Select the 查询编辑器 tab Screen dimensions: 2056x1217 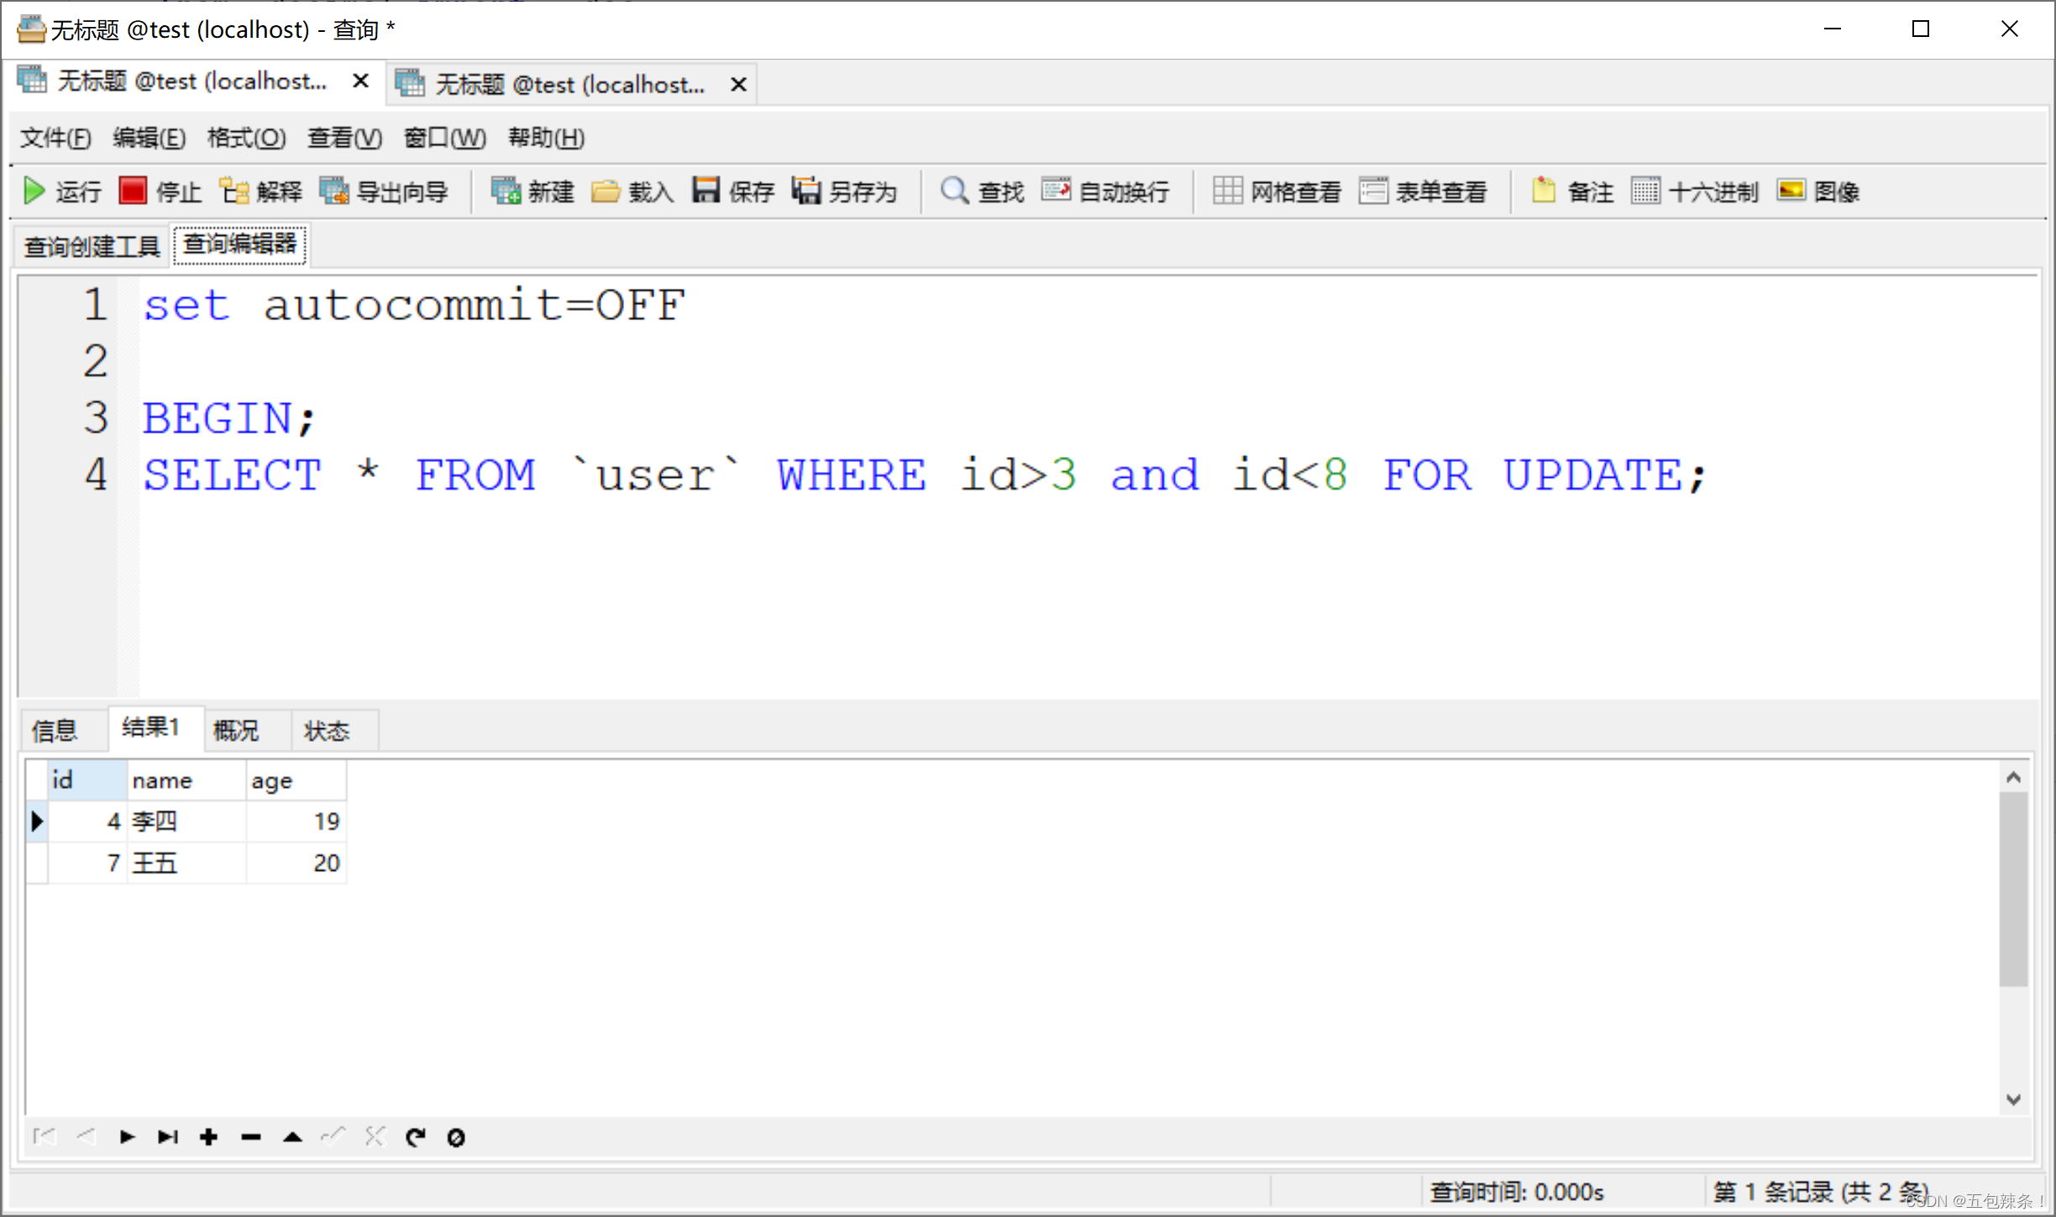click(x=239, y=244)
